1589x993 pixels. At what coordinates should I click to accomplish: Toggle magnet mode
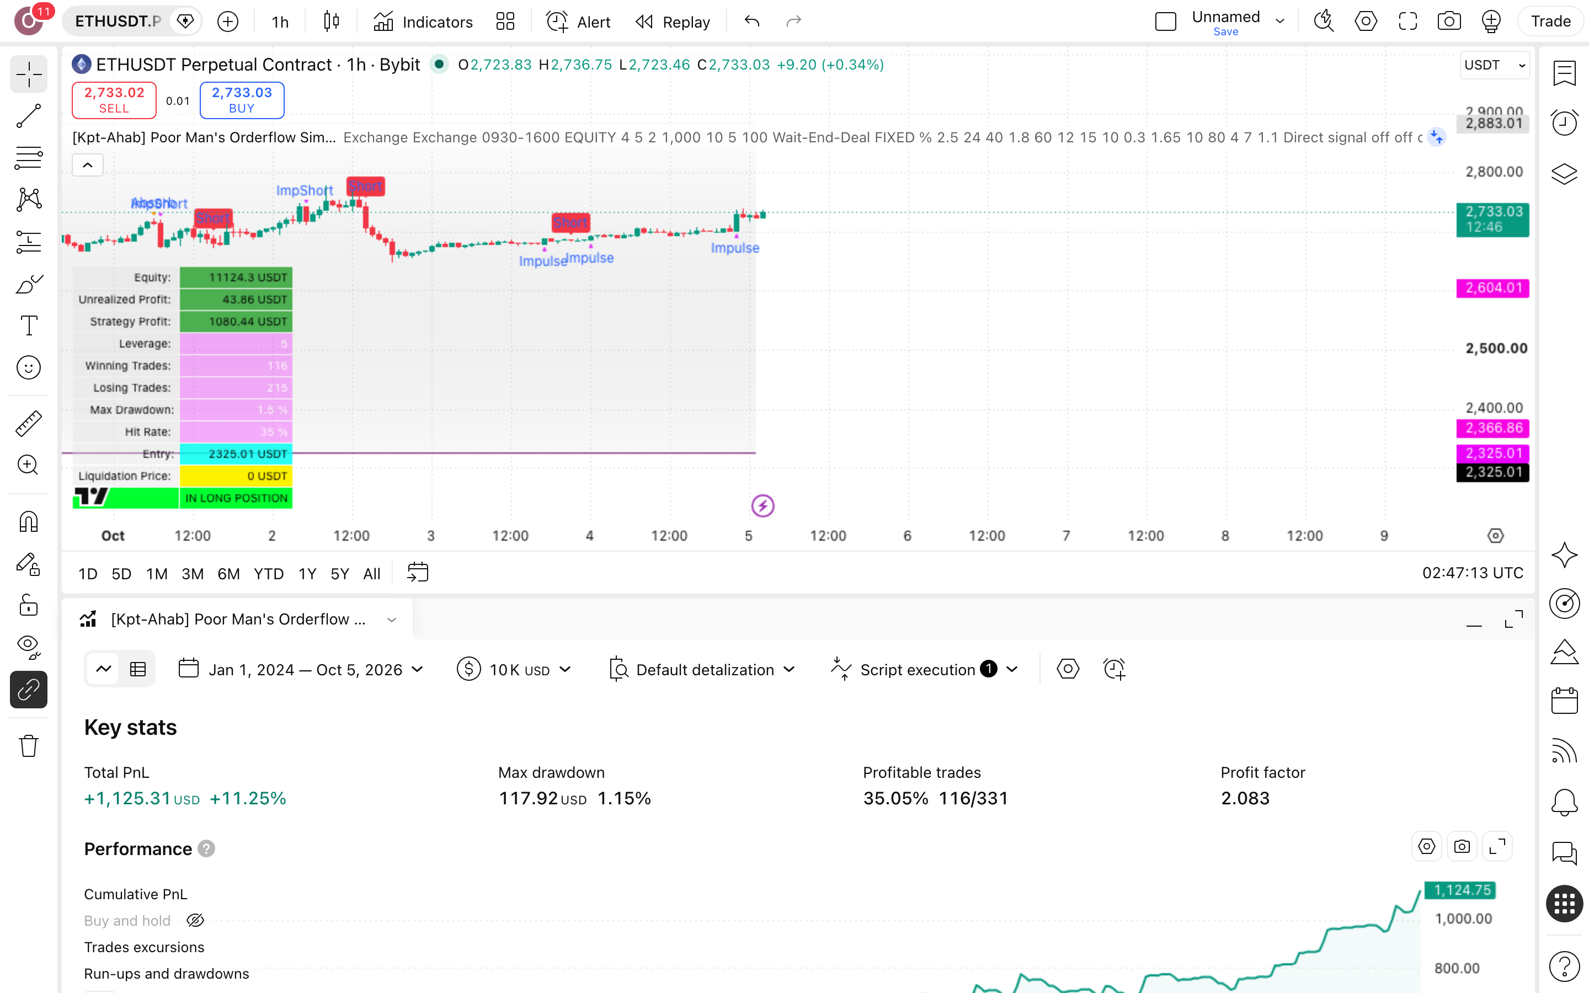pos(28,521)
